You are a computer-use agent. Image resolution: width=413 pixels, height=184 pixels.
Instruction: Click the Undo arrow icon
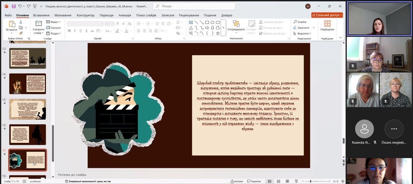click(x=20, y=6)
